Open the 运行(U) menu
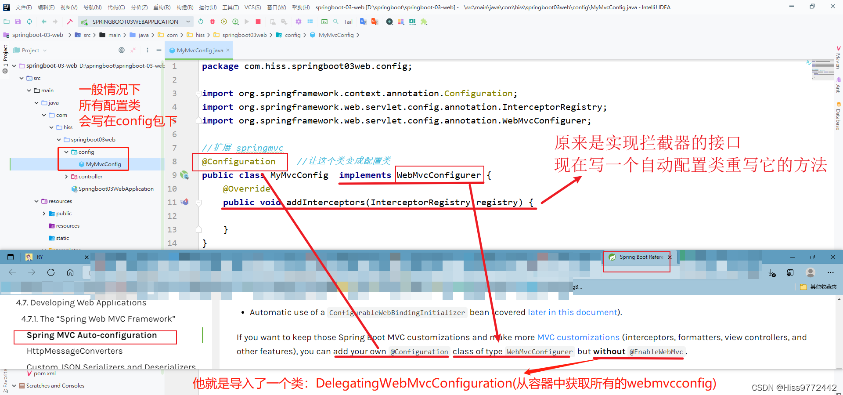The image size is (843, 395). coord(208,7)
